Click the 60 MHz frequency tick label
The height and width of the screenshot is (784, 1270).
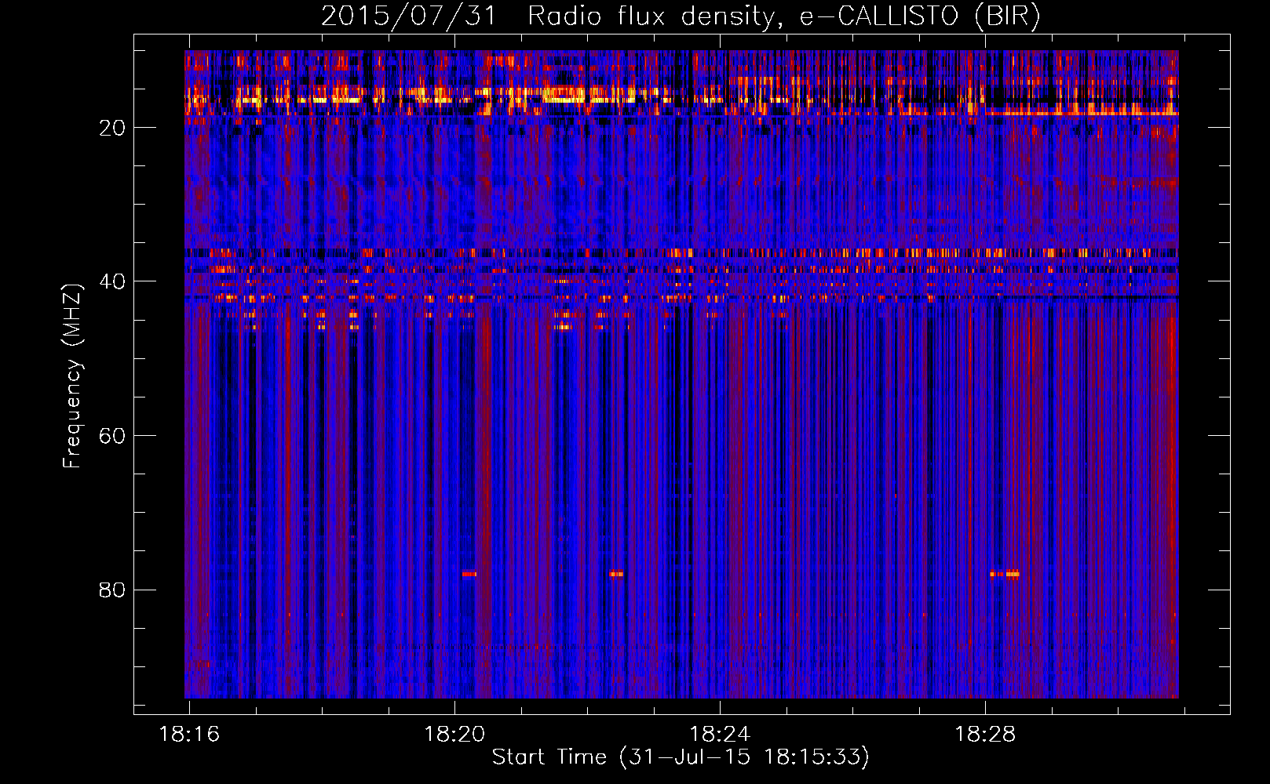112,436
